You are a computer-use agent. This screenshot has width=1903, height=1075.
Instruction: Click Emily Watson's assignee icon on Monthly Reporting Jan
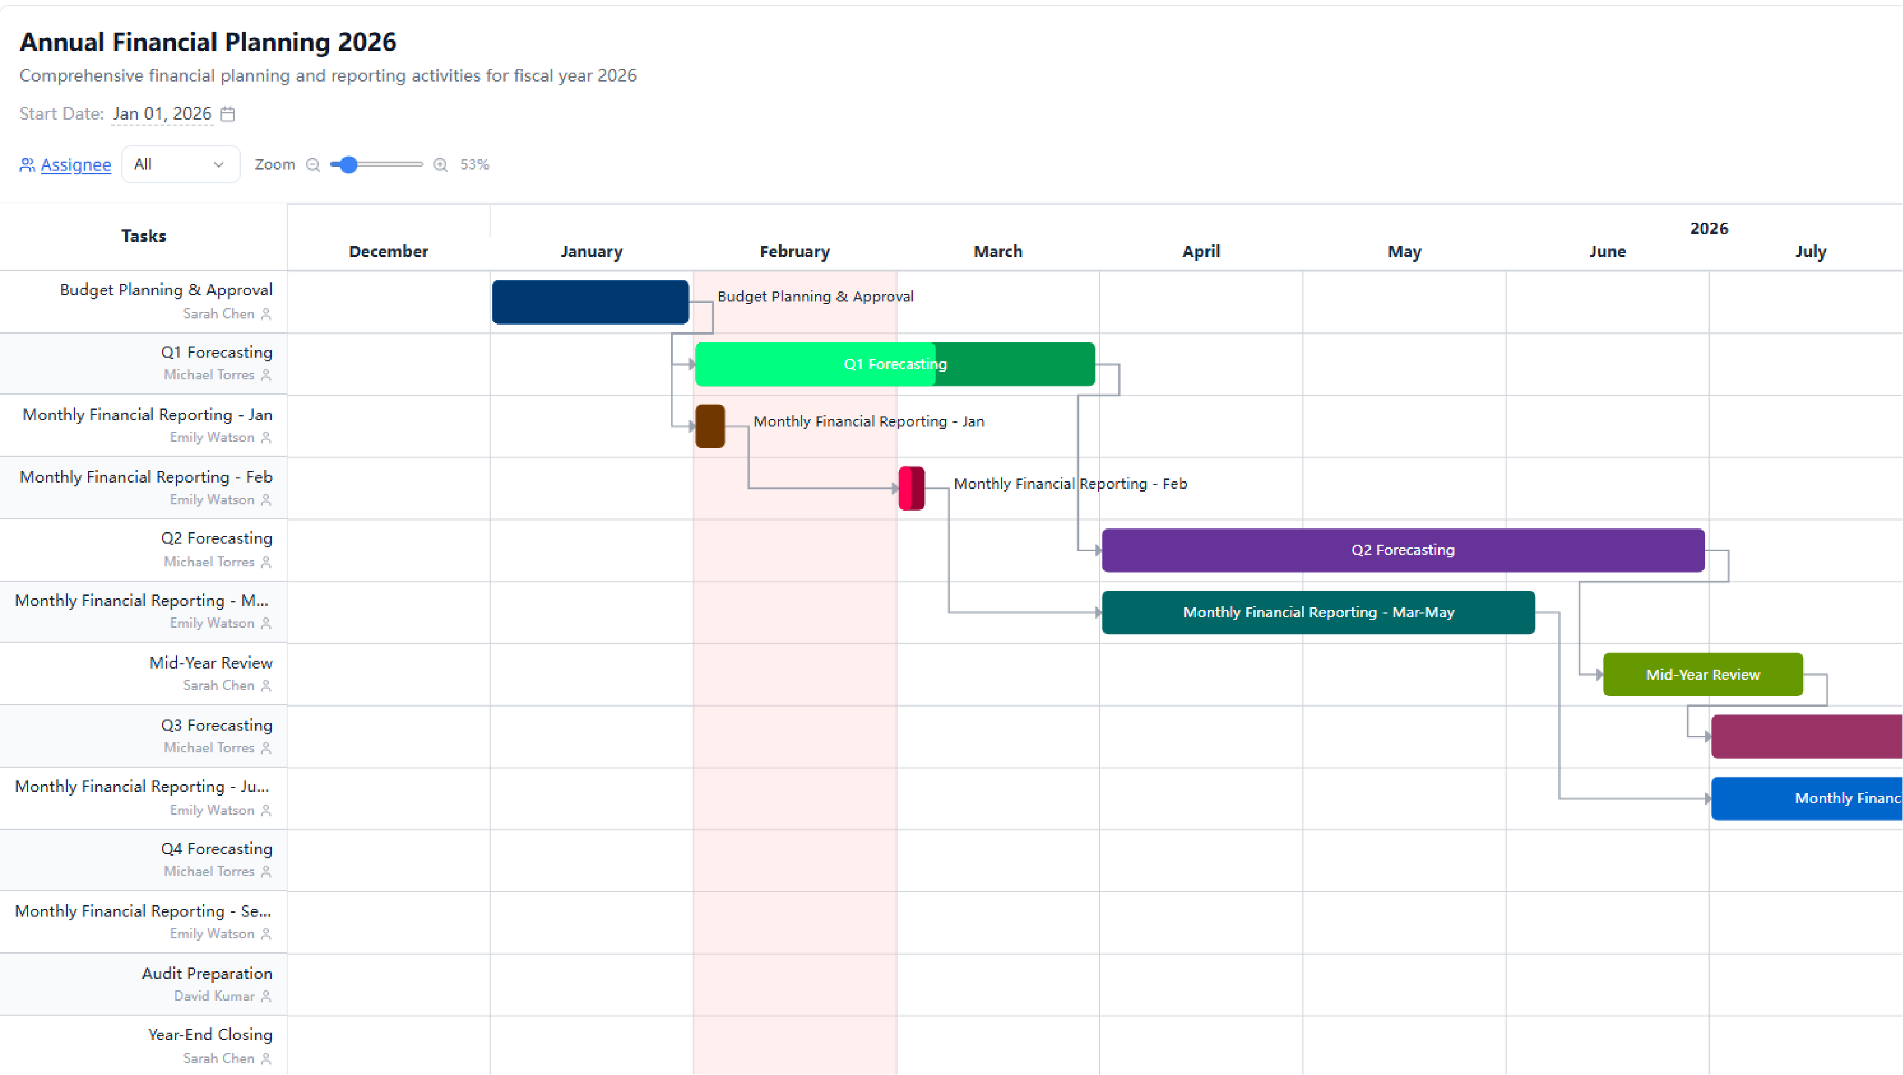(x=266, y=437)
